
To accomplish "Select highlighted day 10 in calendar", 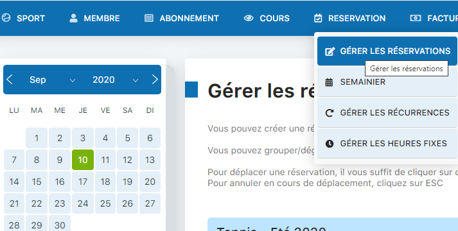I will point(83,160).
